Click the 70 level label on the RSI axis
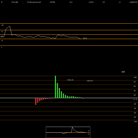This screenshot has width=138, height=138. (2, 32)
